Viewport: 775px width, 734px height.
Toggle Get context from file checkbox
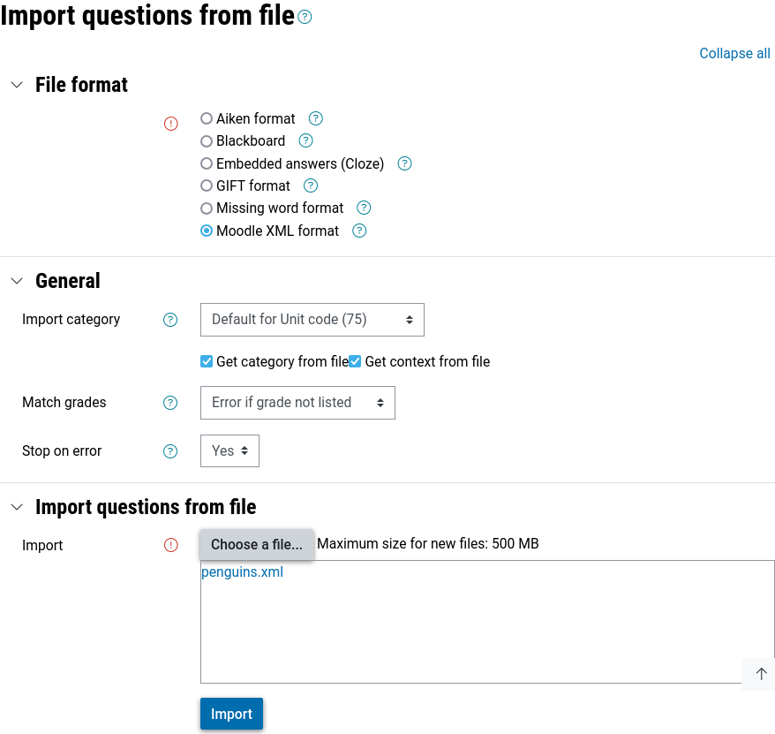coord(355,361)
